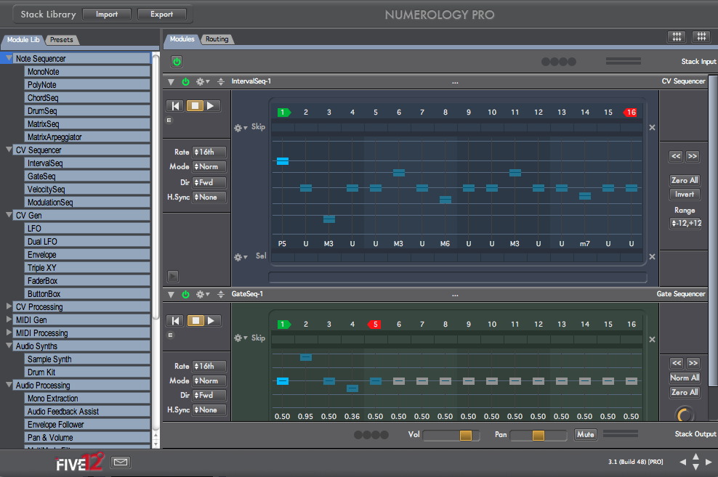
Task: Click the gear icon beside the GateSeq-1 Skip row
Action: [x=239, y=338]
